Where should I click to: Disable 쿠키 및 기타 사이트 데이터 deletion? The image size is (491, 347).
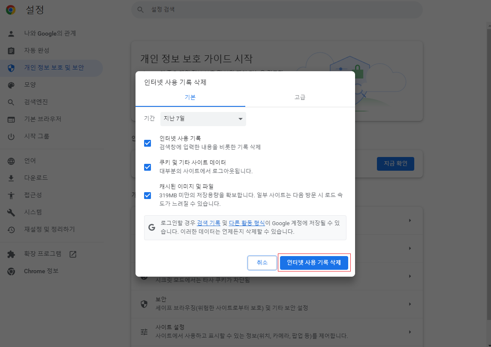point(148,167)
